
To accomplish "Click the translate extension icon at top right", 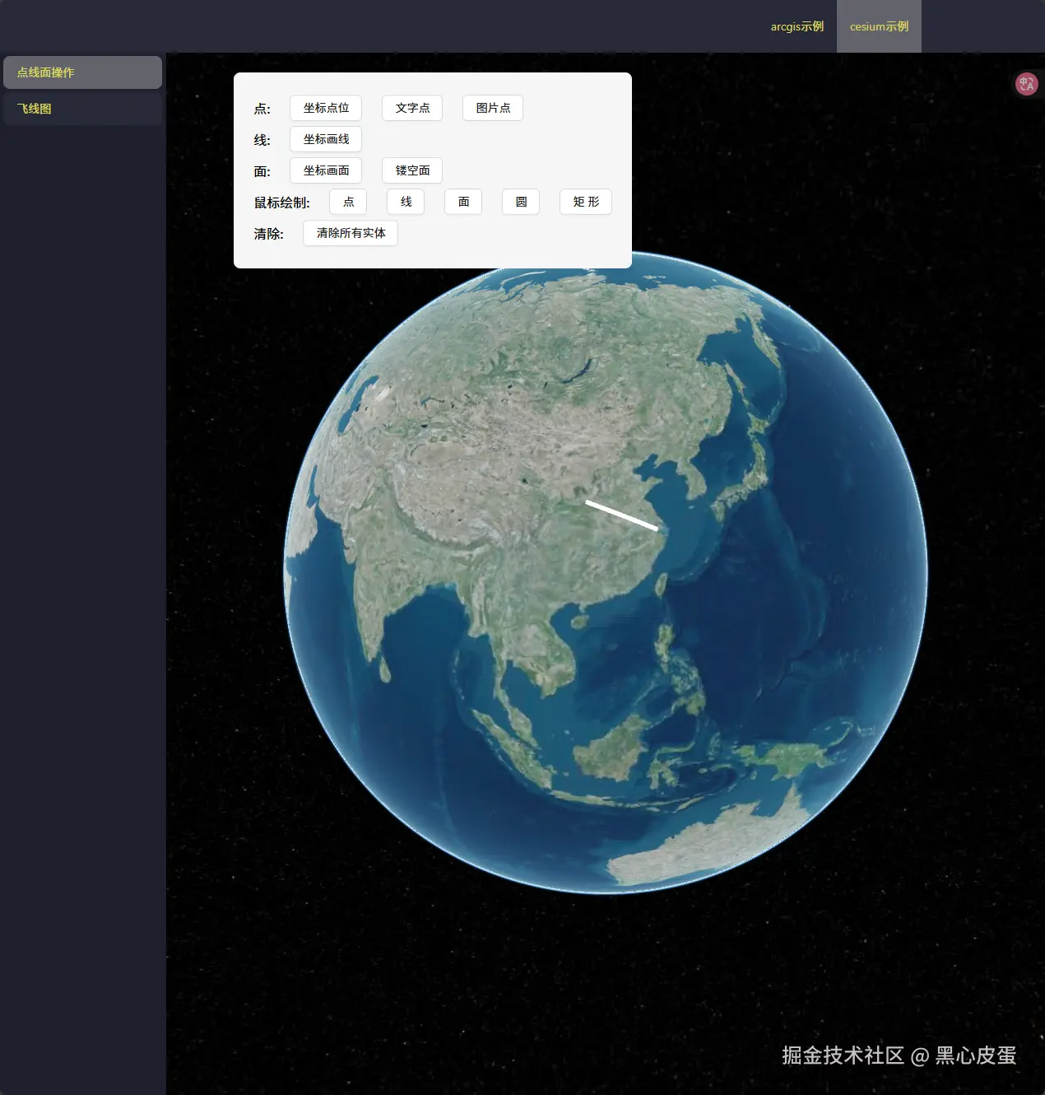I will [x=1026, y=84].
